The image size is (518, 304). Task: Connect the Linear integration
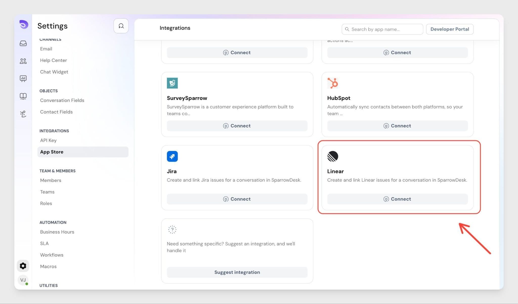coord(397,199)
